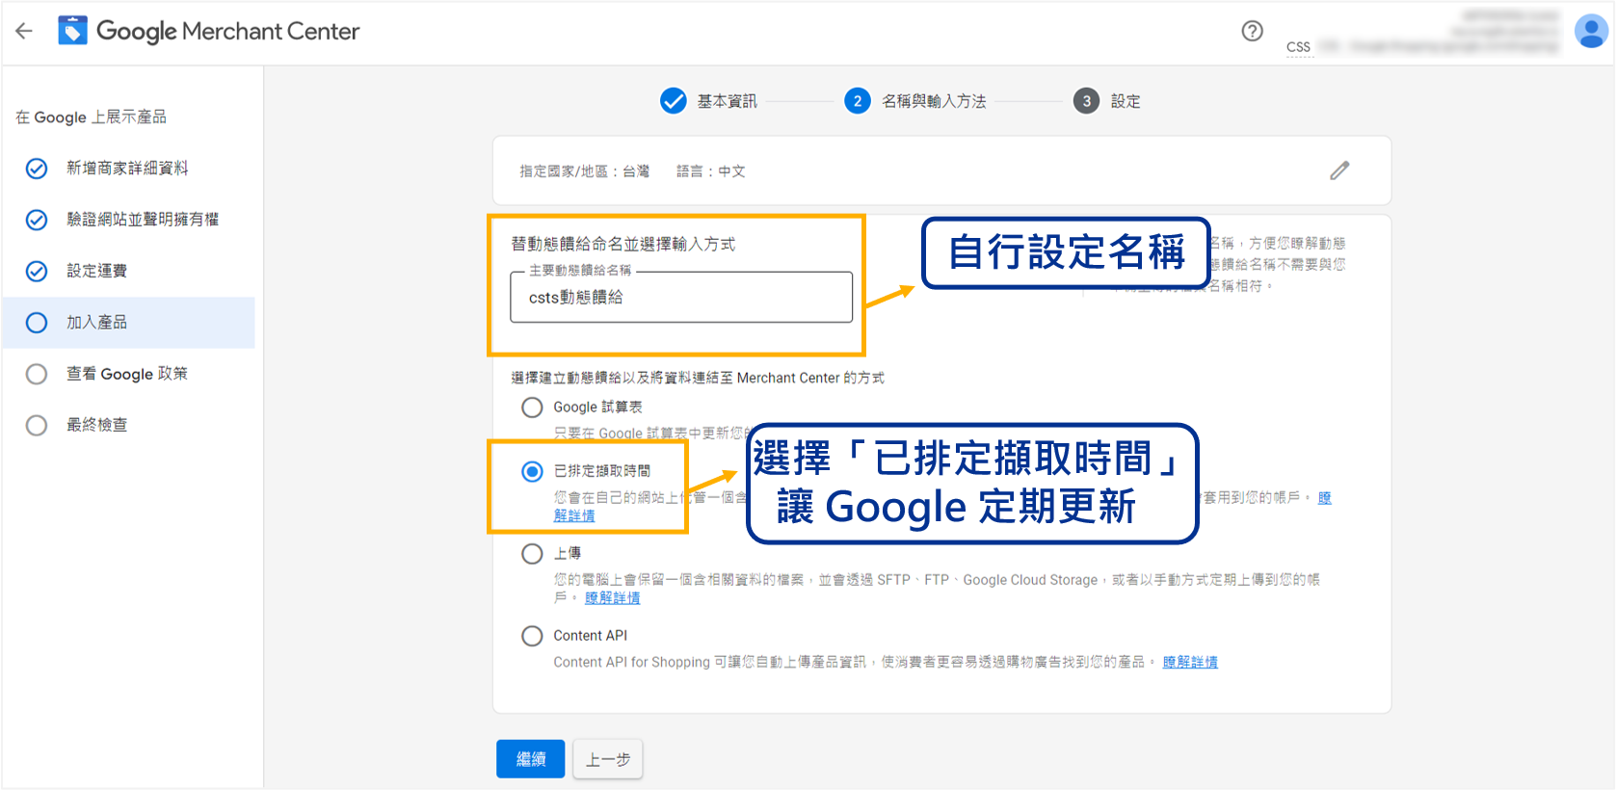This screenshot has height=790, width=1616.
Task: Select the 上傳 radio option
Action: click(x=532, y=553)
